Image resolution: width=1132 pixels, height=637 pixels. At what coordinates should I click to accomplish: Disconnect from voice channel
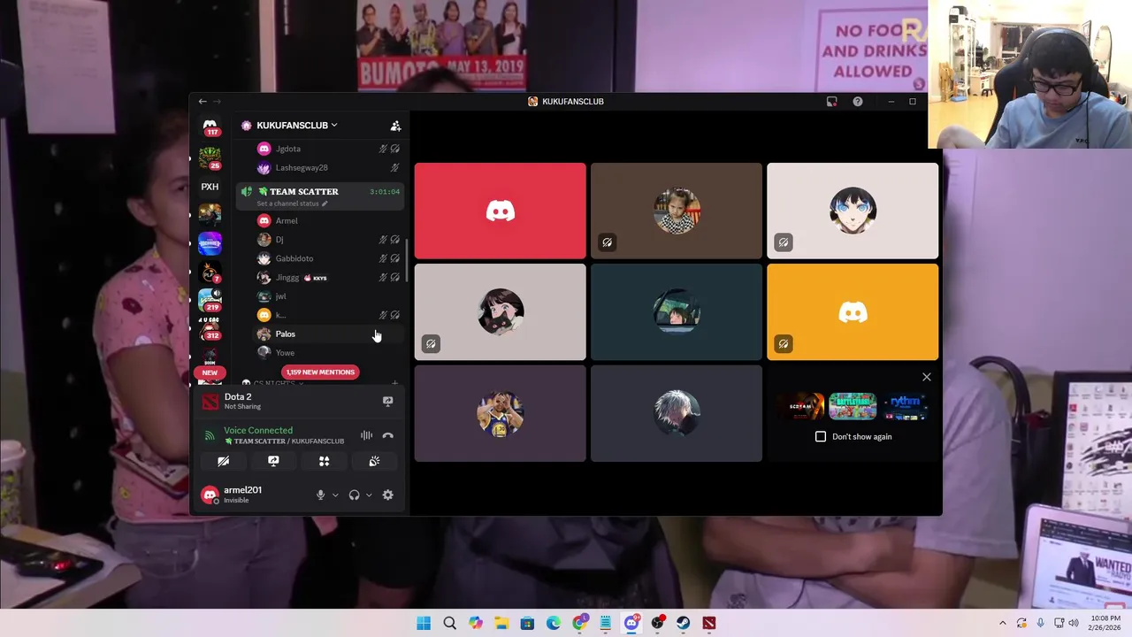pyautogui.click(x=387, y=435)
